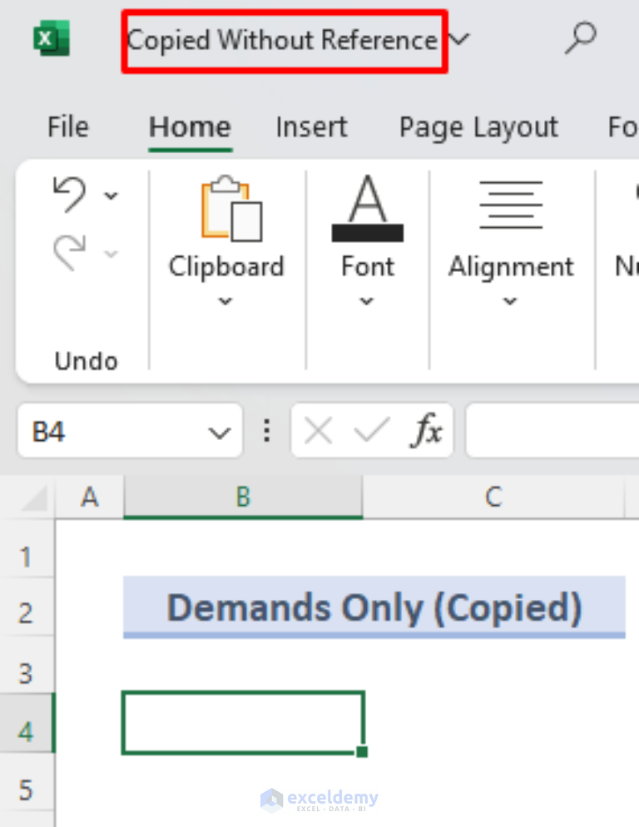This screenshot has height=827, width=639.
Task: Select column C header
Action: (493, 498)
